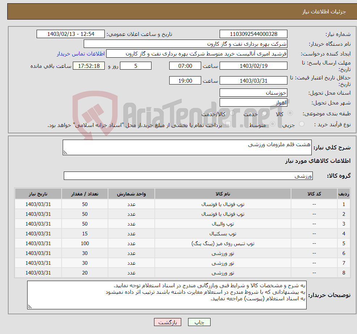Click the buyer organization name field

(x=186, y=44)
